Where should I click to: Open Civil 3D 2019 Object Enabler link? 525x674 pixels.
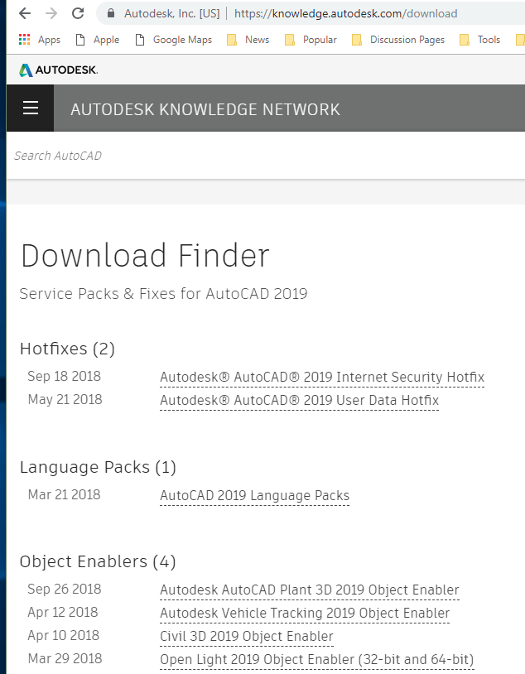246,637
